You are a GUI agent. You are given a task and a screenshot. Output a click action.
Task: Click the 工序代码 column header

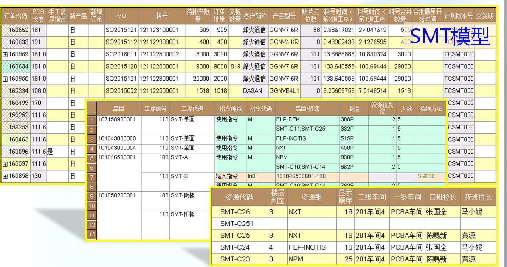[x=192, y=108]
